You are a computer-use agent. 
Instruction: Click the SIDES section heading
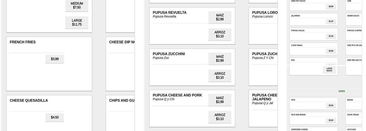pyautogui.click(x=341, y=91)
